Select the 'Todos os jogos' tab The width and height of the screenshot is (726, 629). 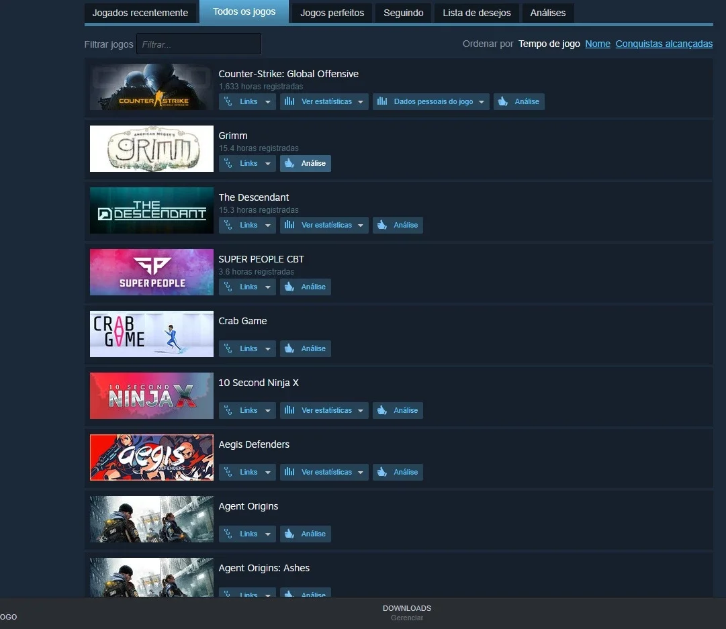tap(244, 11)
